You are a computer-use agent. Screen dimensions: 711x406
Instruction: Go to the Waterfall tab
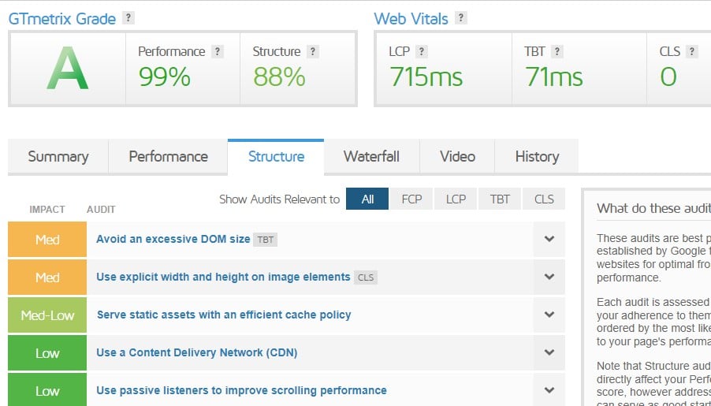(x=371, y=157)
